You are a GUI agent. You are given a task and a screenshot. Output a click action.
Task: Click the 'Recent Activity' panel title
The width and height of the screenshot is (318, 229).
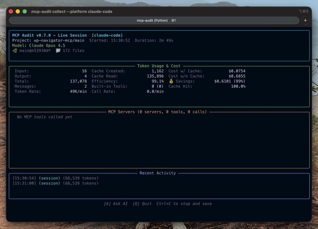pos(157,173)
